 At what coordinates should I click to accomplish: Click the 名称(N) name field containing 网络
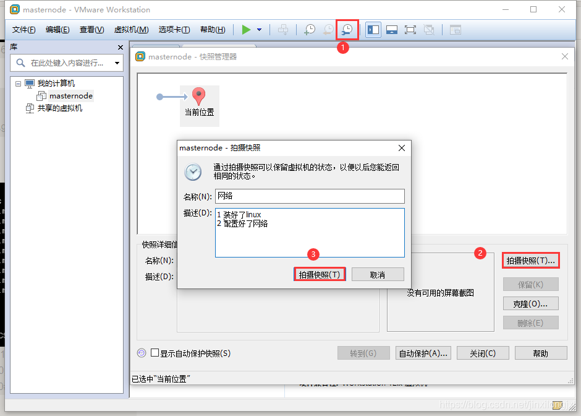point(310,196)
